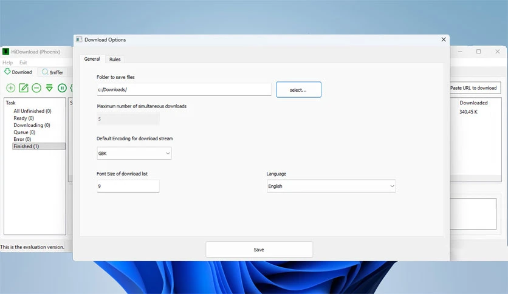Viewport: 508px width, 294px height.
Task: Click the add new task plus icon
Action: [11, 87]
